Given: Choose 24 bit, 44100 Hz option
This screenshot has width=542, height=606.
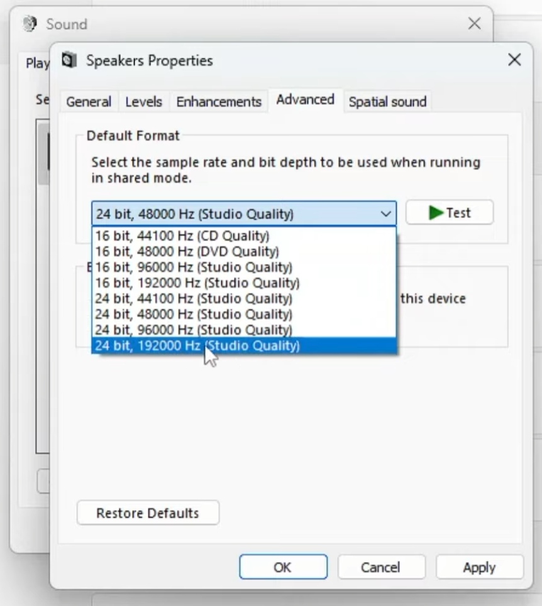Looking at the screenshot, I should [x=194, y=299].
